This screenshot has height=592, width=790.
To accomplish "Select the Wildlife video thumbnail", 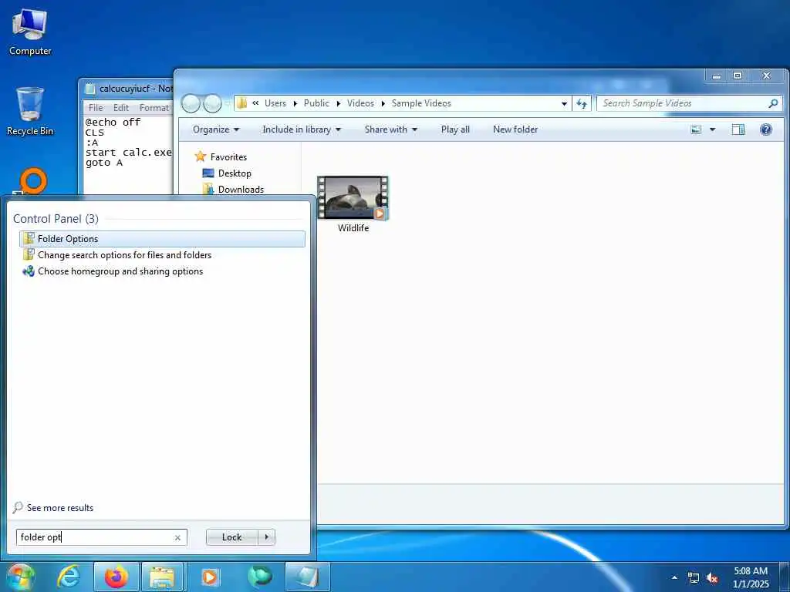I will point(353,198).
